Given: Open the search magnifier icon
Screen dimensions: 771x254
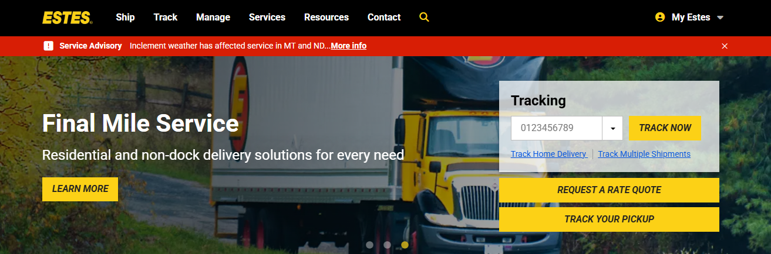Looking at the screenshot, I should (x=425, y=18).
